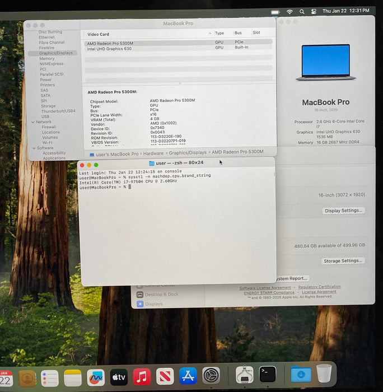Click the Wi-Fi status icon in menu bar
This screenshot has width=383, height=392.
click(289, 12)
